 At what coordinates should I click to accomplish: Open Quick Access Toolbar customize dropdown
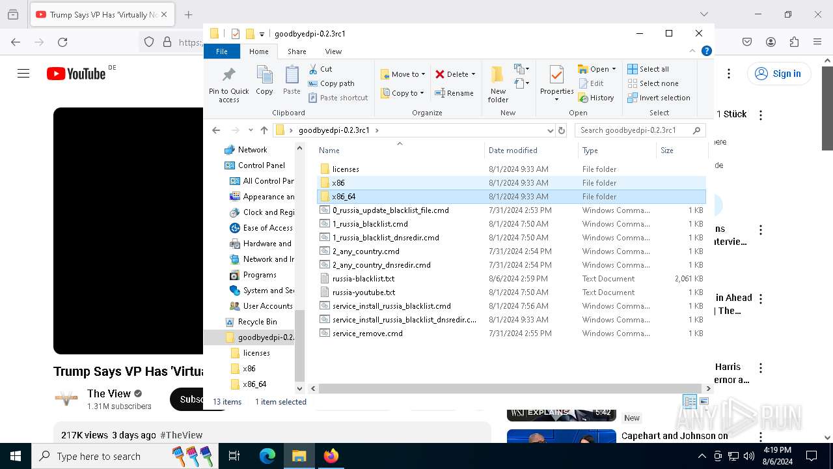click(x=262, y=34)
